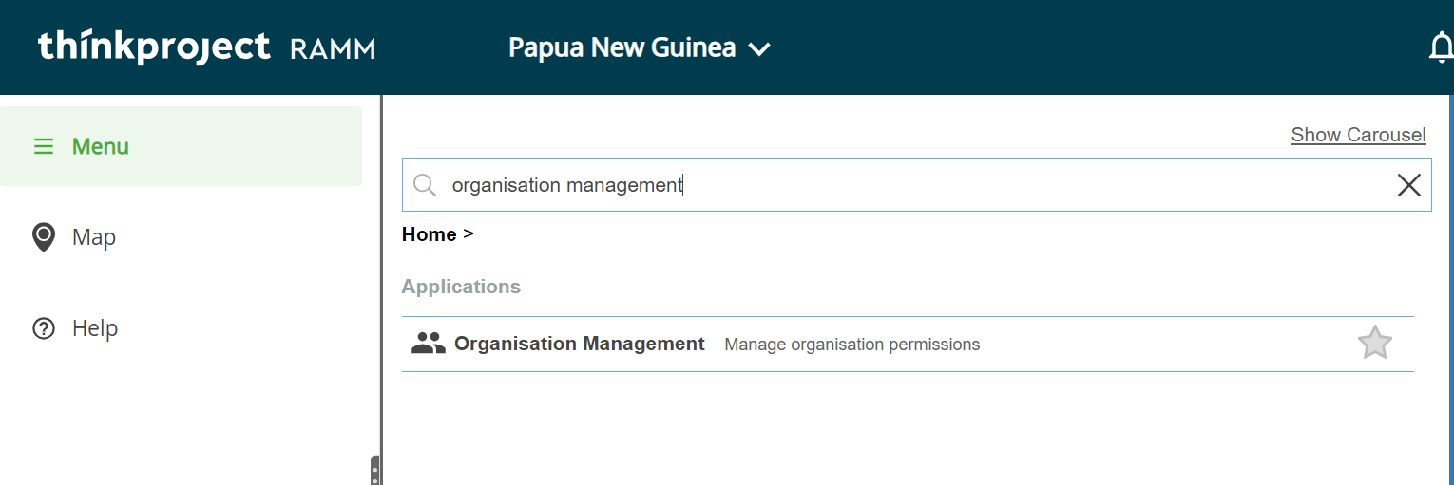Click the Map location pin icon

click(44, 237)
